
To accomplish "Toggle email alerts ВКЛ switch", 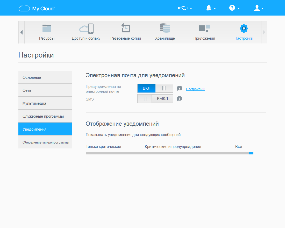I will (x=155, y=88).
